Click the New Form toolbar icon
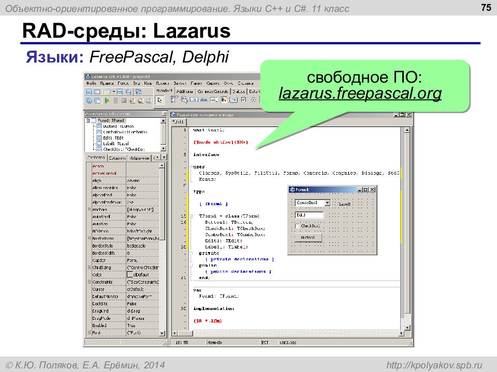The image size is (497, 372). [x=97, y=92]
